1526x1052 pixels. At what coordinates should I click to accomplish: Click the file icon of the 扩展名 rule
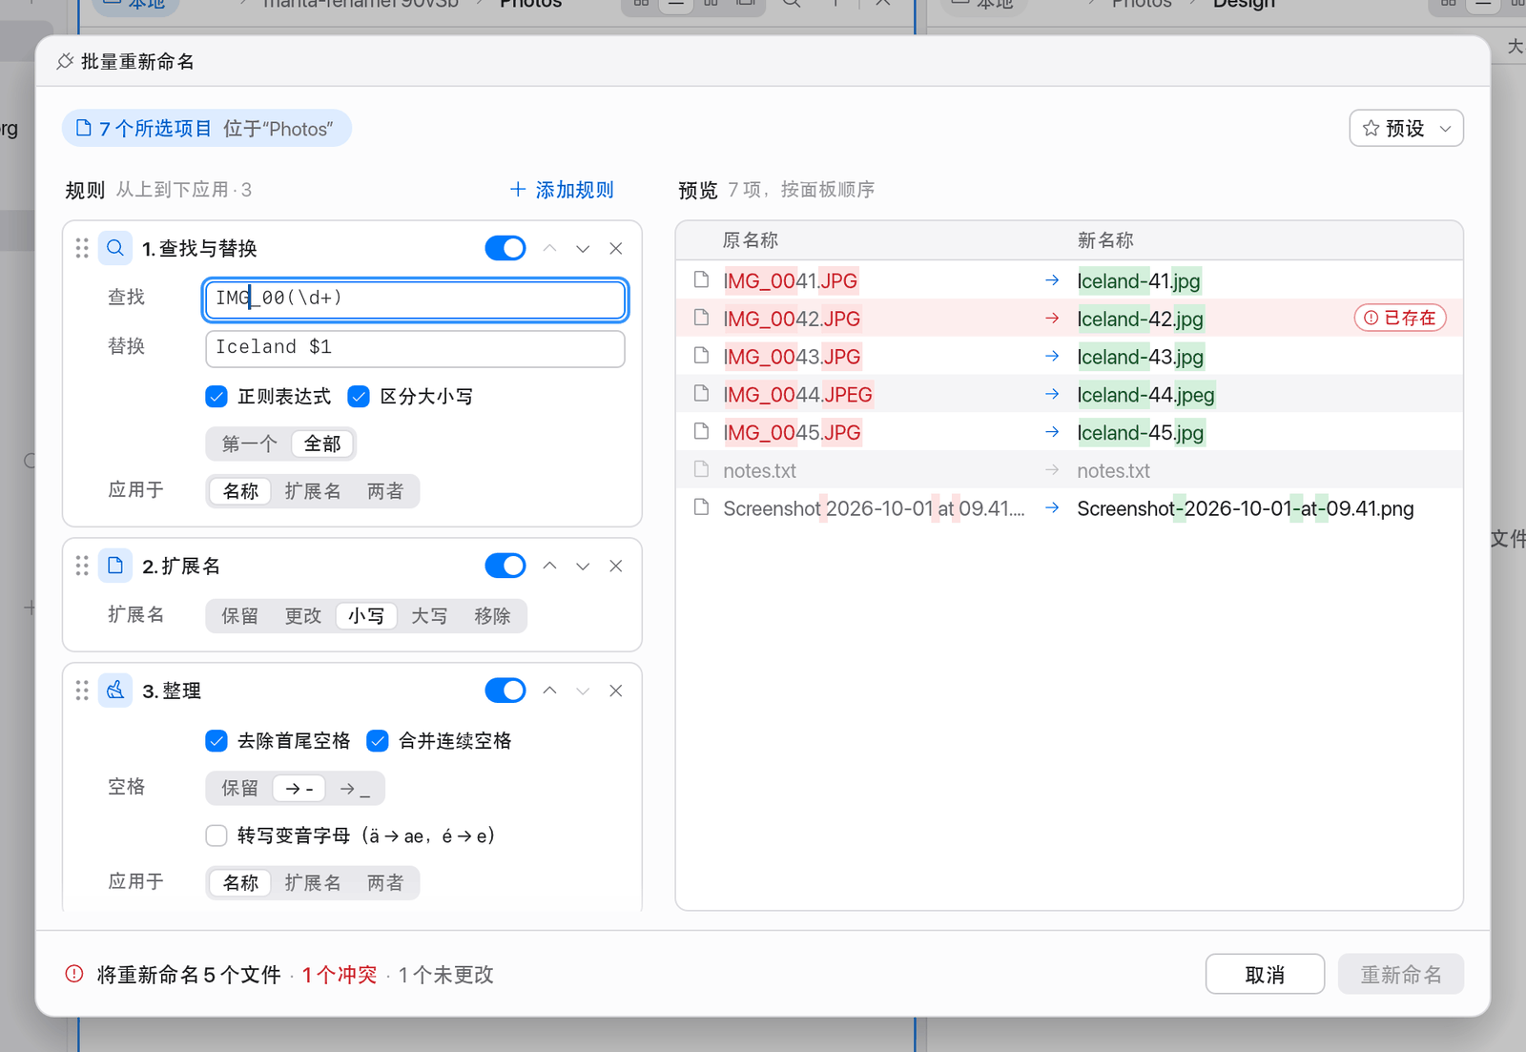point(115,566)
